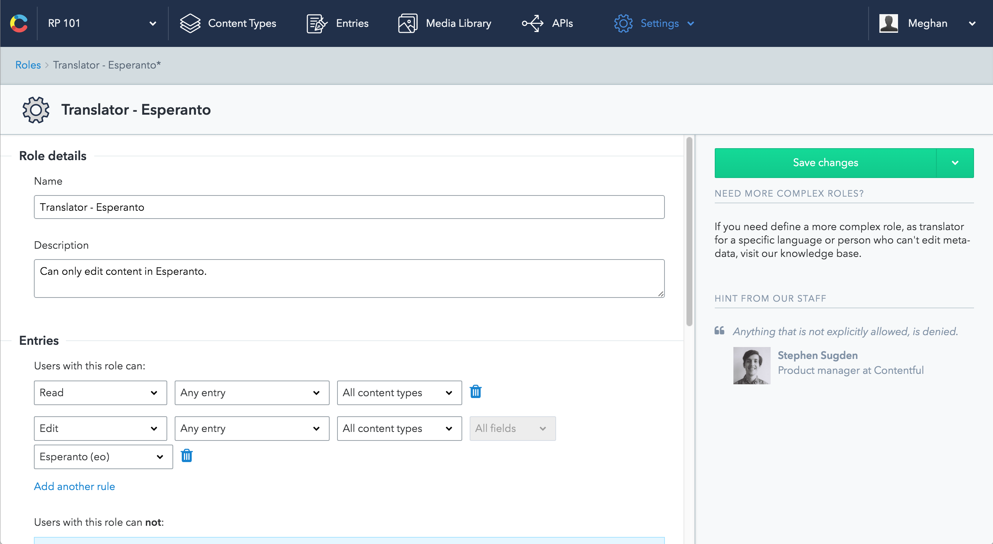Expand the Save changes arrow menu

[955, 163]
